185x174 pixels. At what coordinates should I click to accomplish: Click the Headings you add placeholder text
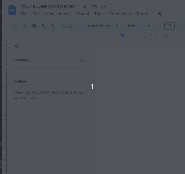(49, 95)
